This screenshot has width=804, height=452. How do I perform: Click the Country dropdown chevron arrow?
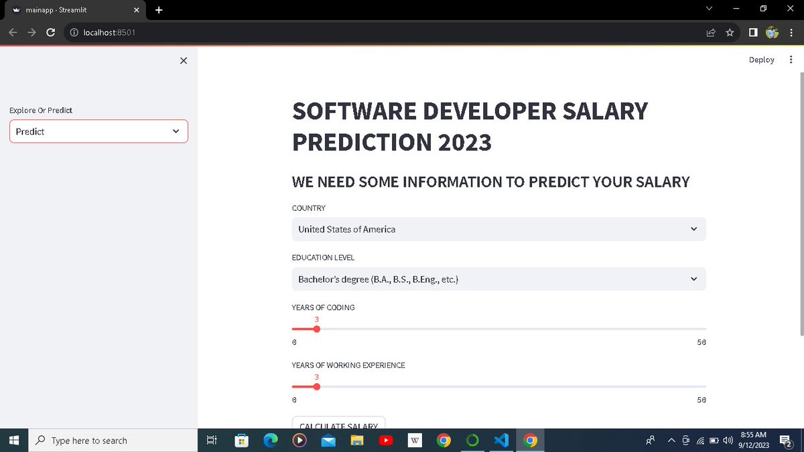click(x=693, y=229)
